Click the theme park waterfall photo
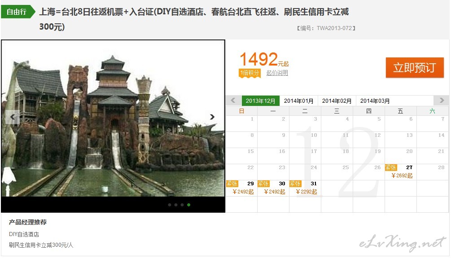The height and width of the screenshot is (258, 451). 113,118
